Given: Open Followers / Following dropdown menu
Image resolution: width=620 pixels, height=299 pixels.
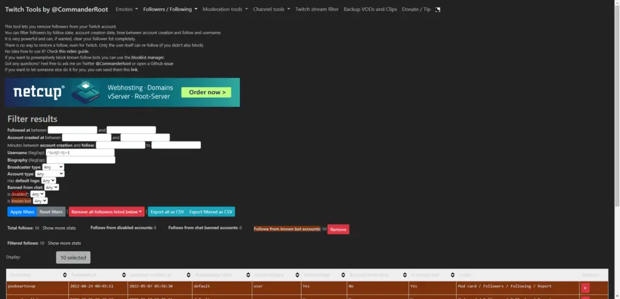Looking at the screenshot, I should (170, 9).
